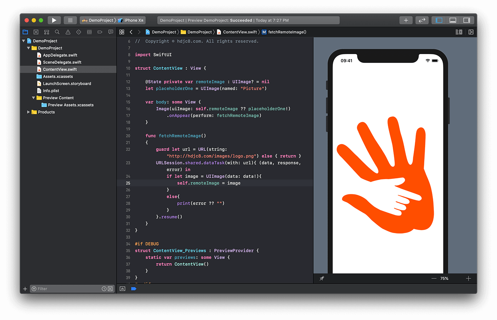Click the build status activity bar
The image size is (497, 320).
(x=248, y=20)
